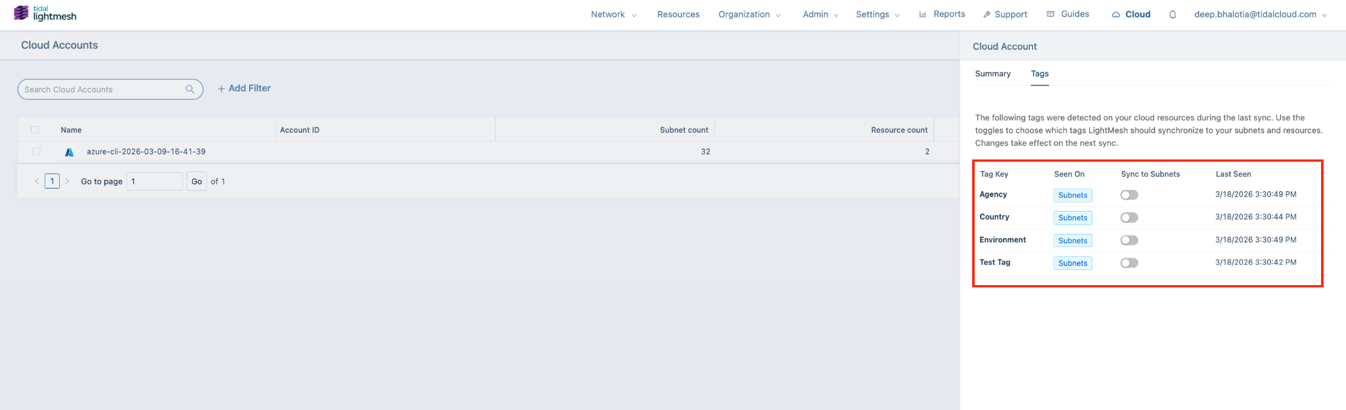Click the notification bell icon

coord(1172,14)
